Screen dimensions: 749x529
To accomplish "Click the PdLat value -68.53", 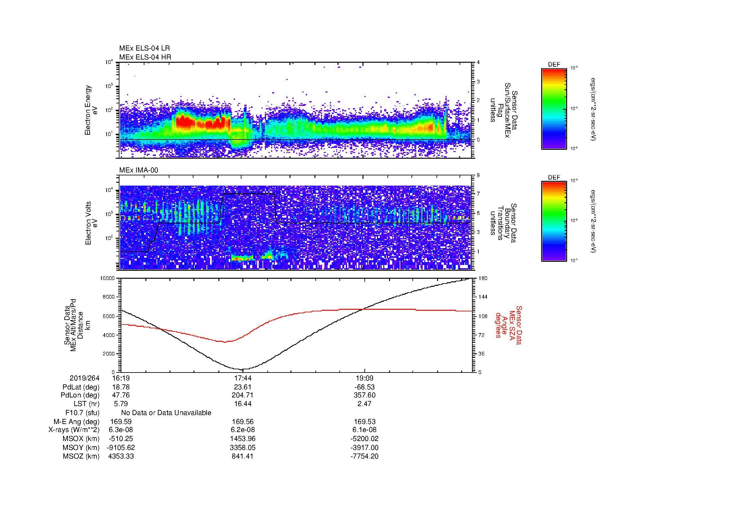I will tap(365, 387).
